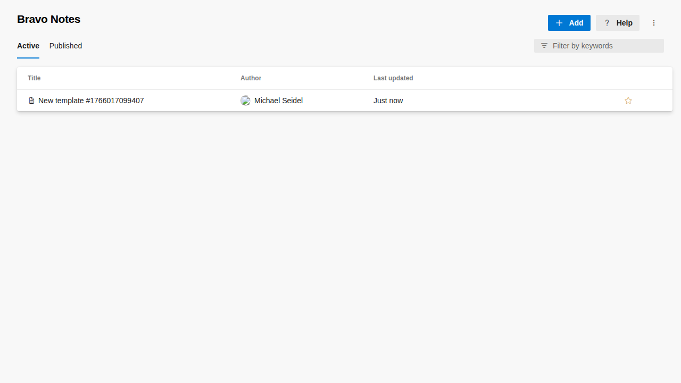
Task: Click the question mark Help icon
Action: 607,23
